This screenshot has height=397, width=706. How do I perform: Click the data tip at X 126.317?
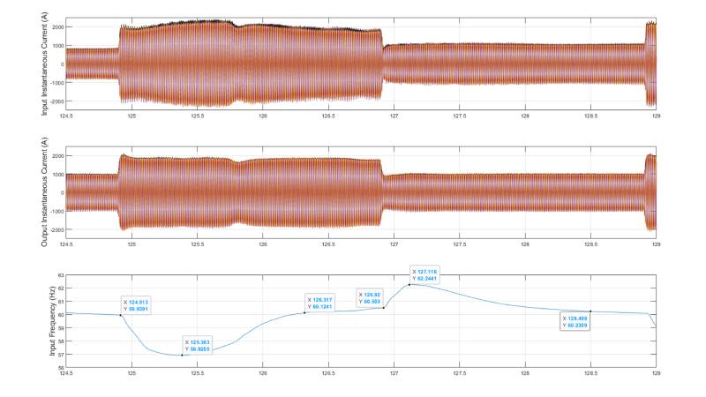point(321,303)
